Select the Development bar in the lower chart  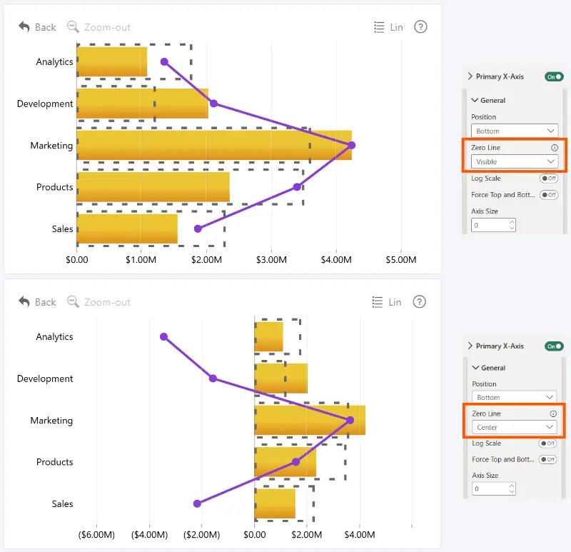pyautogui.click(x=281, y=378)
